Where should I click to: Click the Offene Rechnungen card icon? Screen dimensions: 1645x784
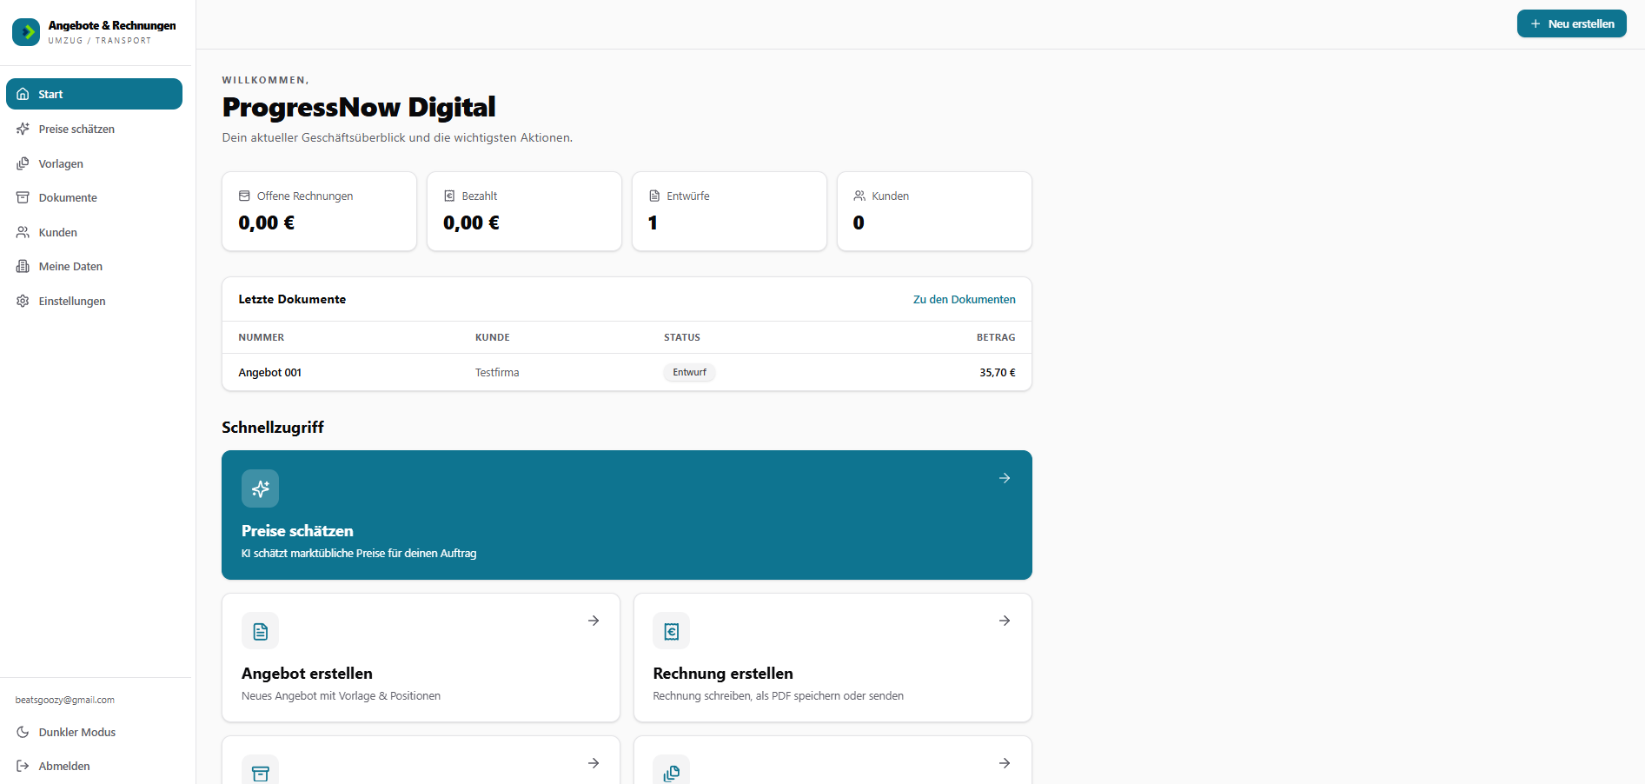[244, 196]
